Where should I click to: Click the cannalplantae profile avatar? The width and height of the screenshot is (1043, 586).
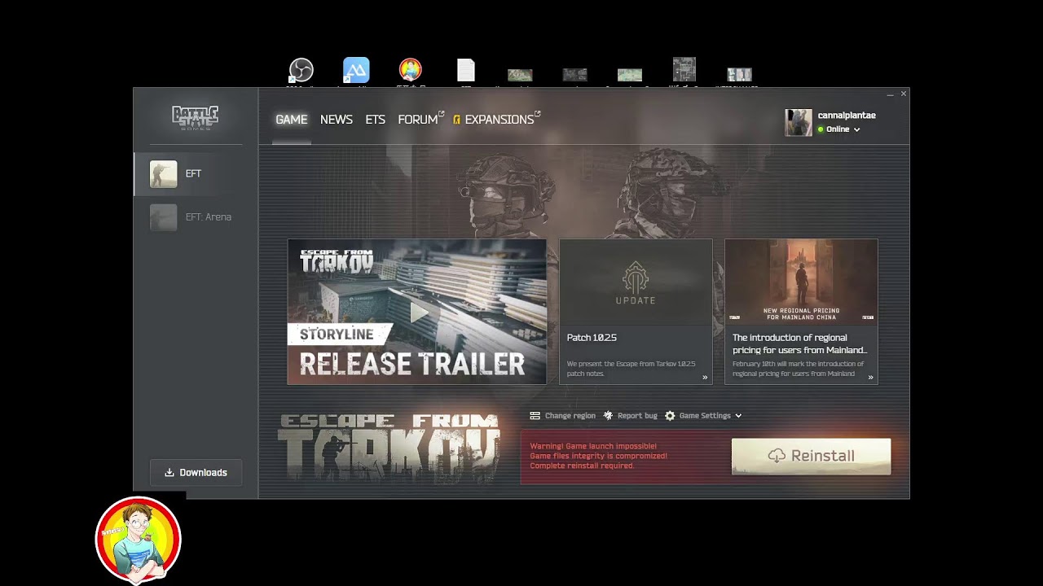click(x=799, y=123)
